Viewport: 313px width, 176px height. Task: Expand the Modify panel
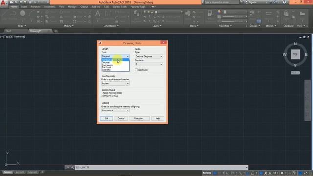pyautogui.click(x=68, y=26)
